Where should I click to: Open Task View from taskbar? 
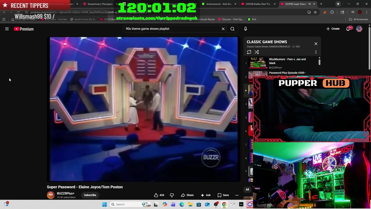tap(156, 204)
